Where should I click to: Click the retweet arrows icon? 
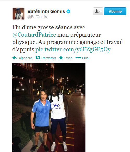point(38,58)
